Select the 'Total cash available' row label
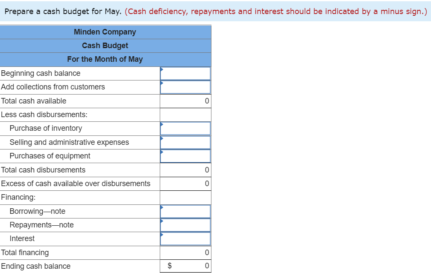Image resolution: width=431 pixels, height=273 pixels. [x=34, y=101]
